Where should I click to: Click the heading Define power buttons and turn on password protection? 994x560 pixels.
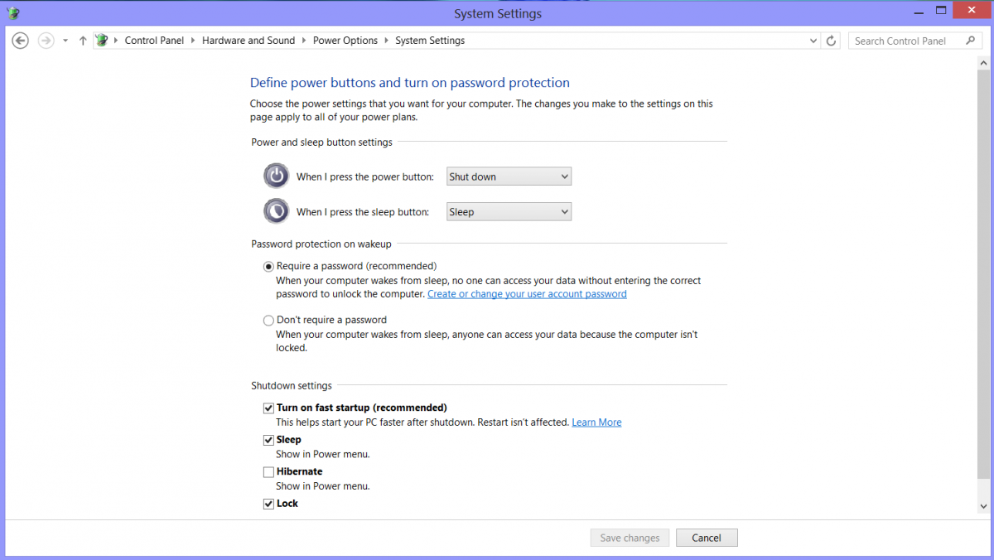click(410, 83)
